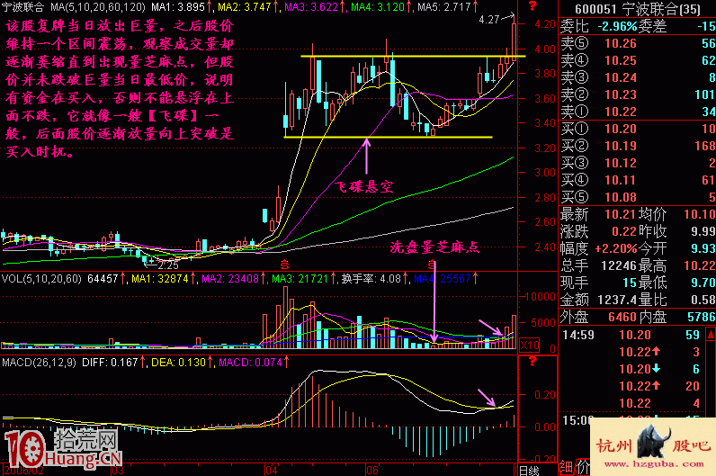Viewport: 716px width, 476px height.
Task: Click the red question mark in MACD panel
Action: click(533, 362)
